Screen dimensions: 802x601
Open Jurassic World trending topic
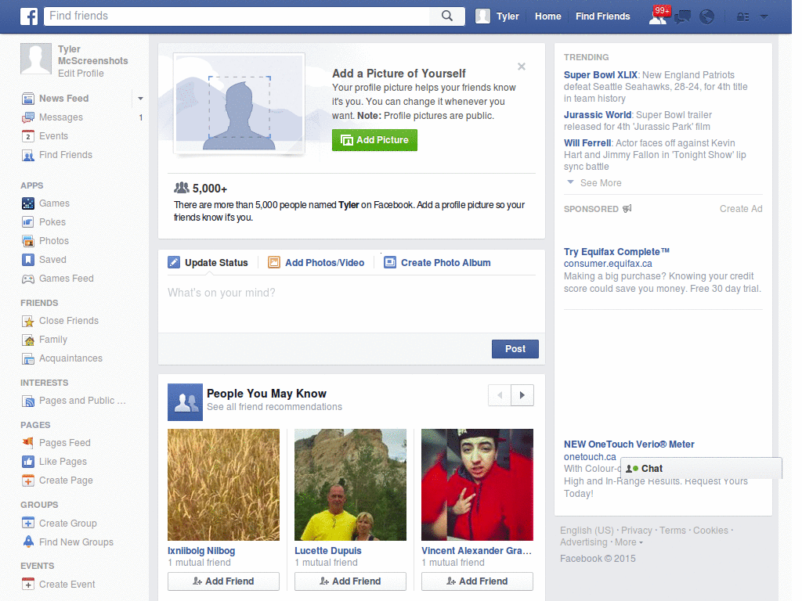click(x=598, y=115)
